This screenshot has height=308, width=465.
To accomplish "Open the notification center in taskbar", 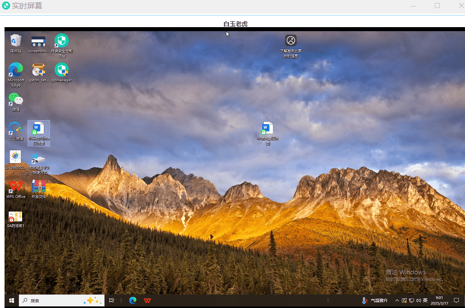I will (x=456, y=300).
